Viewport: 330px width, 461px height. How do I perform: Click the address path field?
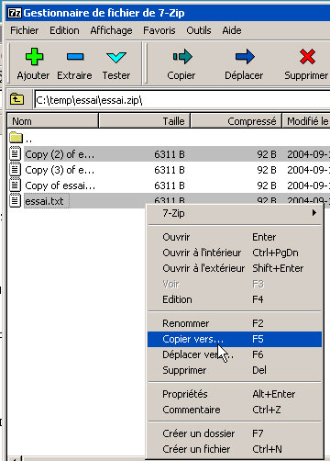182,100
